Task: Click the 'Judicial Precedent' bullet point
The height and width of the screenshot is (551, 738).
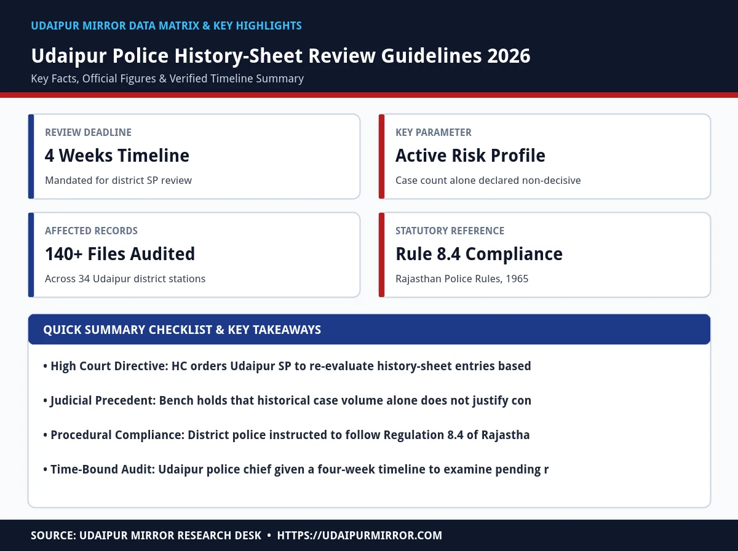Action: [287, 401]
